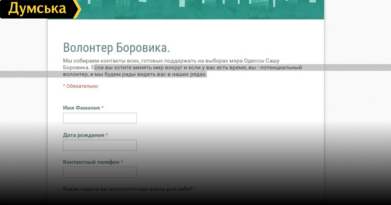Image resolution: width=391 pixels, height=205 pixels.
Task: Focus the Контактный телефон input box
Action: 100,172
